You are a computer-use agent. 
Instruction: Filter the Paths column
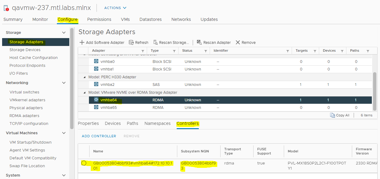click(368, 51)
